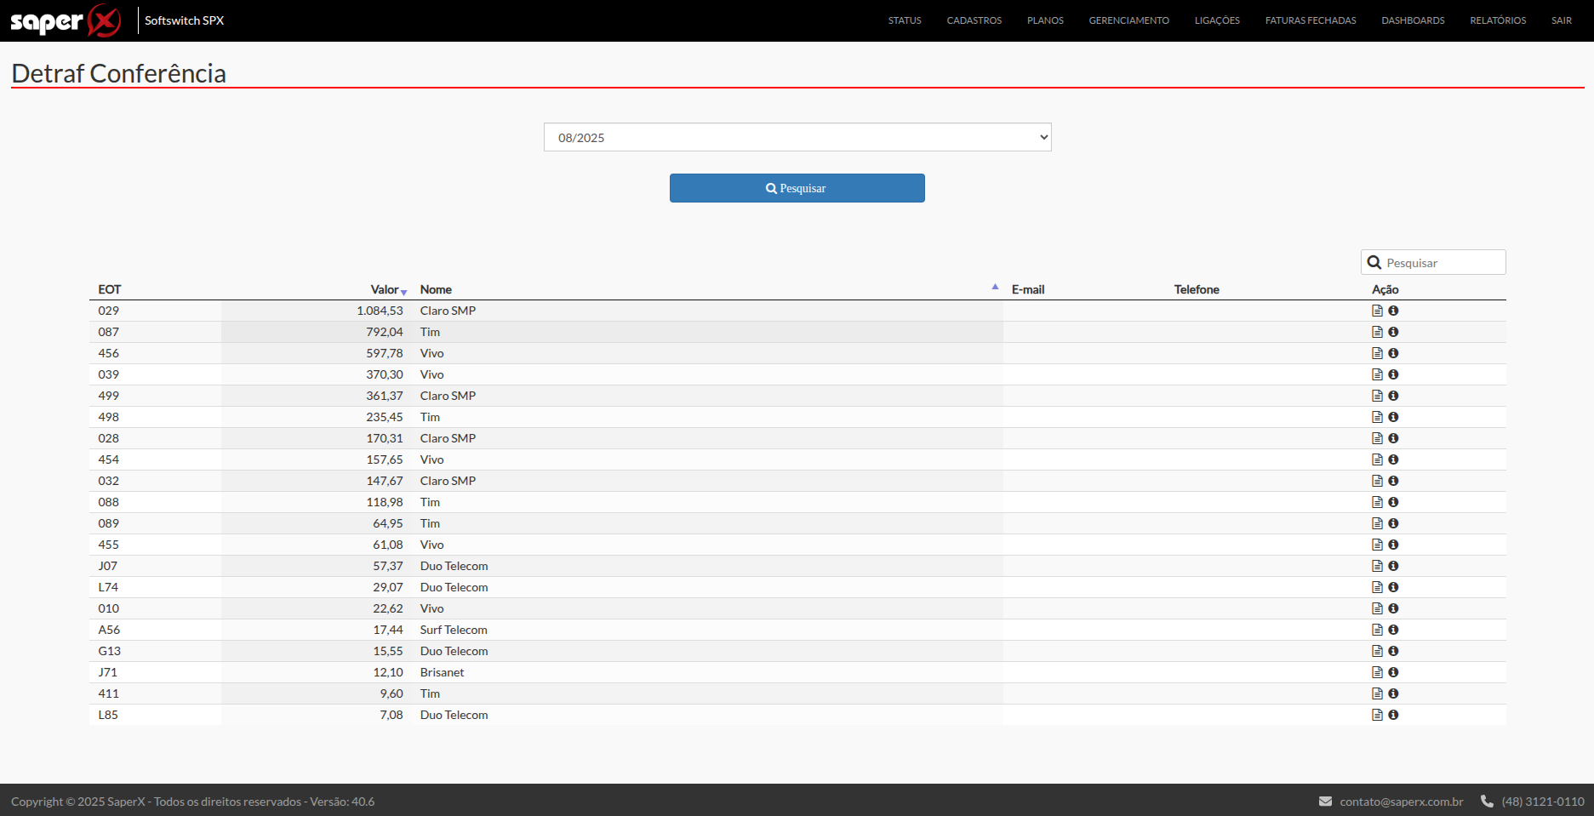Sort table by Valor column
The height and width of the screenshot is (816, 1594).
386,290
